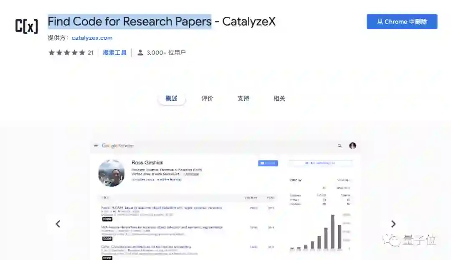Remove extension with the blue Chrome button
Image resolution: width=451 pixels, height=260 pixels.
pos(402,22)
